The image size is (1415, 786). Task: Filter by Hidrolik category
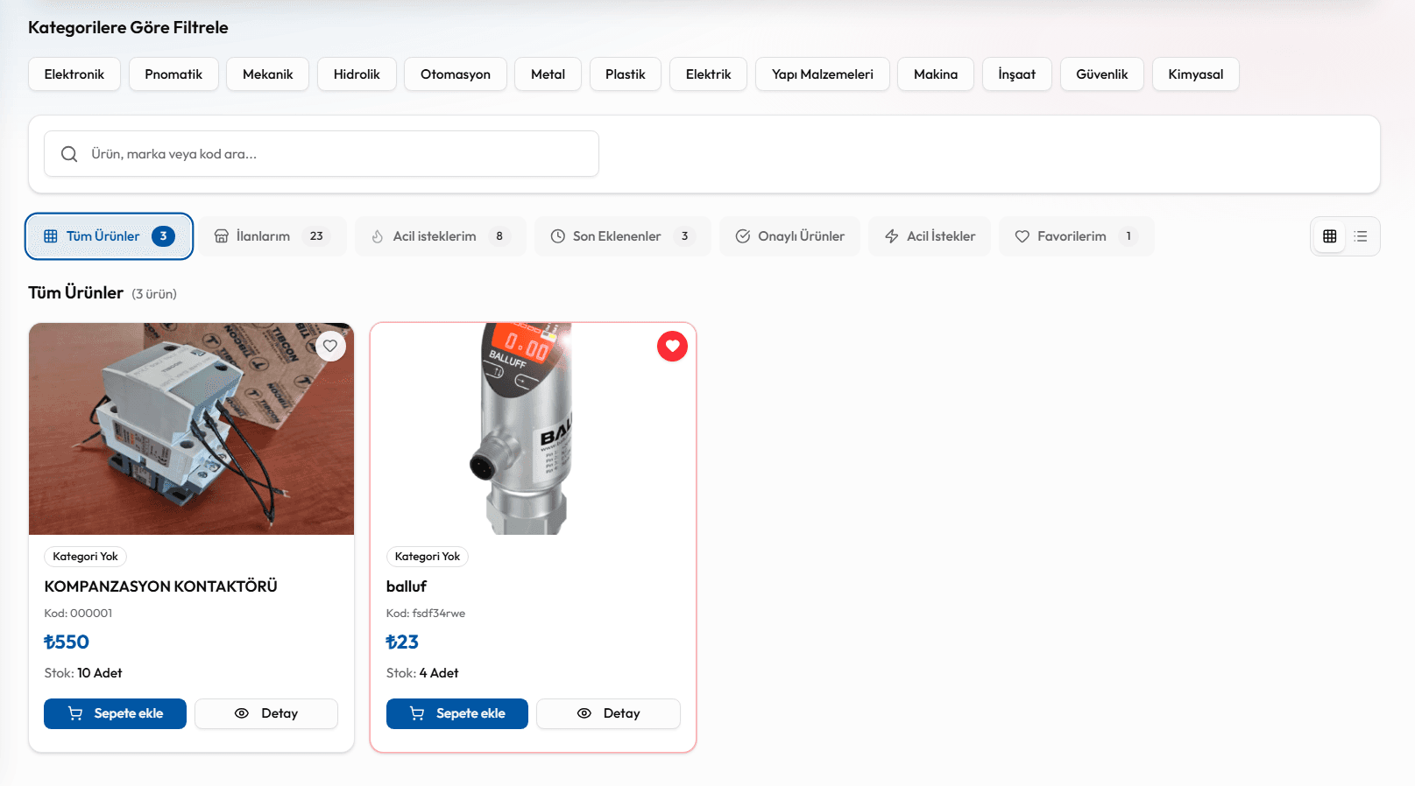tap(357, 74)
